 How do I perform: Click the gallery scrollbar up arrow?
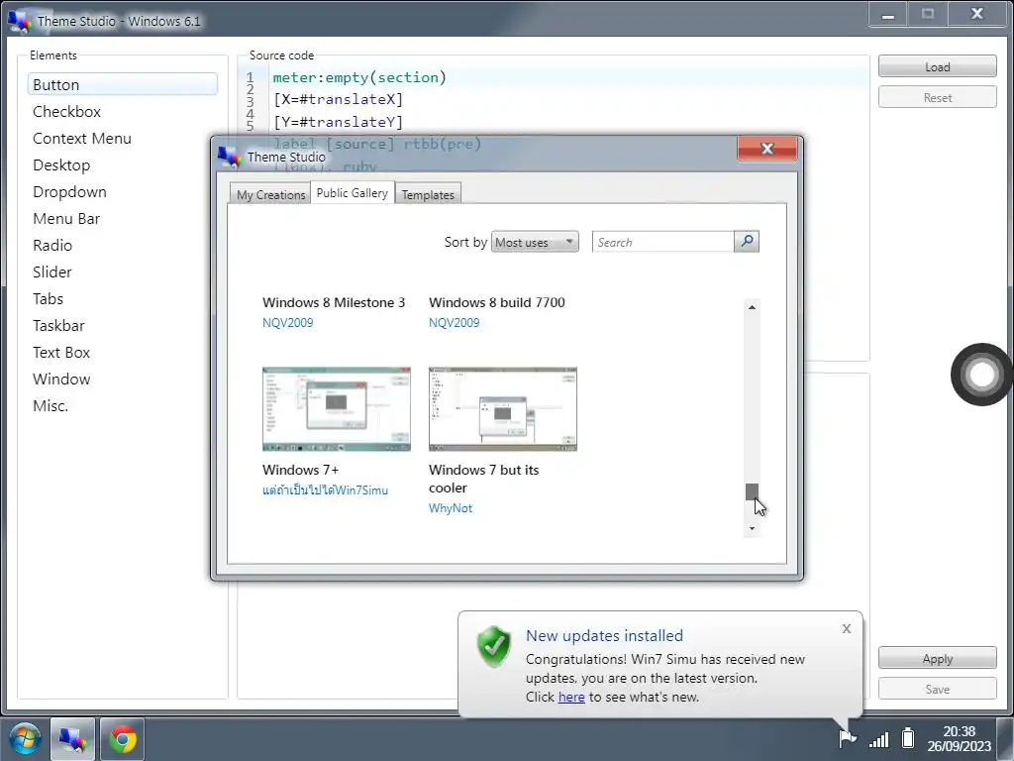(752, 307)
